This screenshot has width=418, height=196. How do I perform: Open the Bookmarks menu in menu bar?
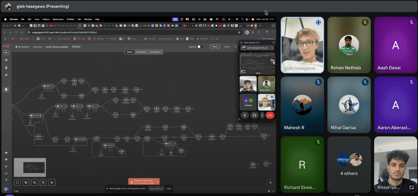[x=58, y=19]
